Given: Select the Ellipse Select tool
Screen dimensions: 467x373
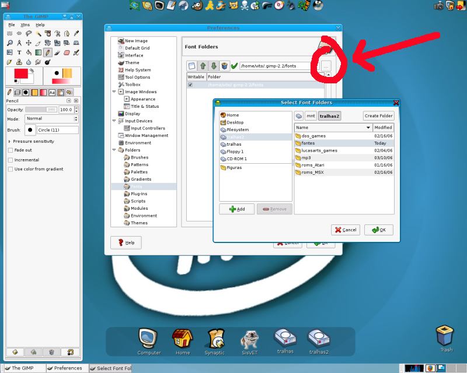Looking at the screenshot, I should point(19,34).
